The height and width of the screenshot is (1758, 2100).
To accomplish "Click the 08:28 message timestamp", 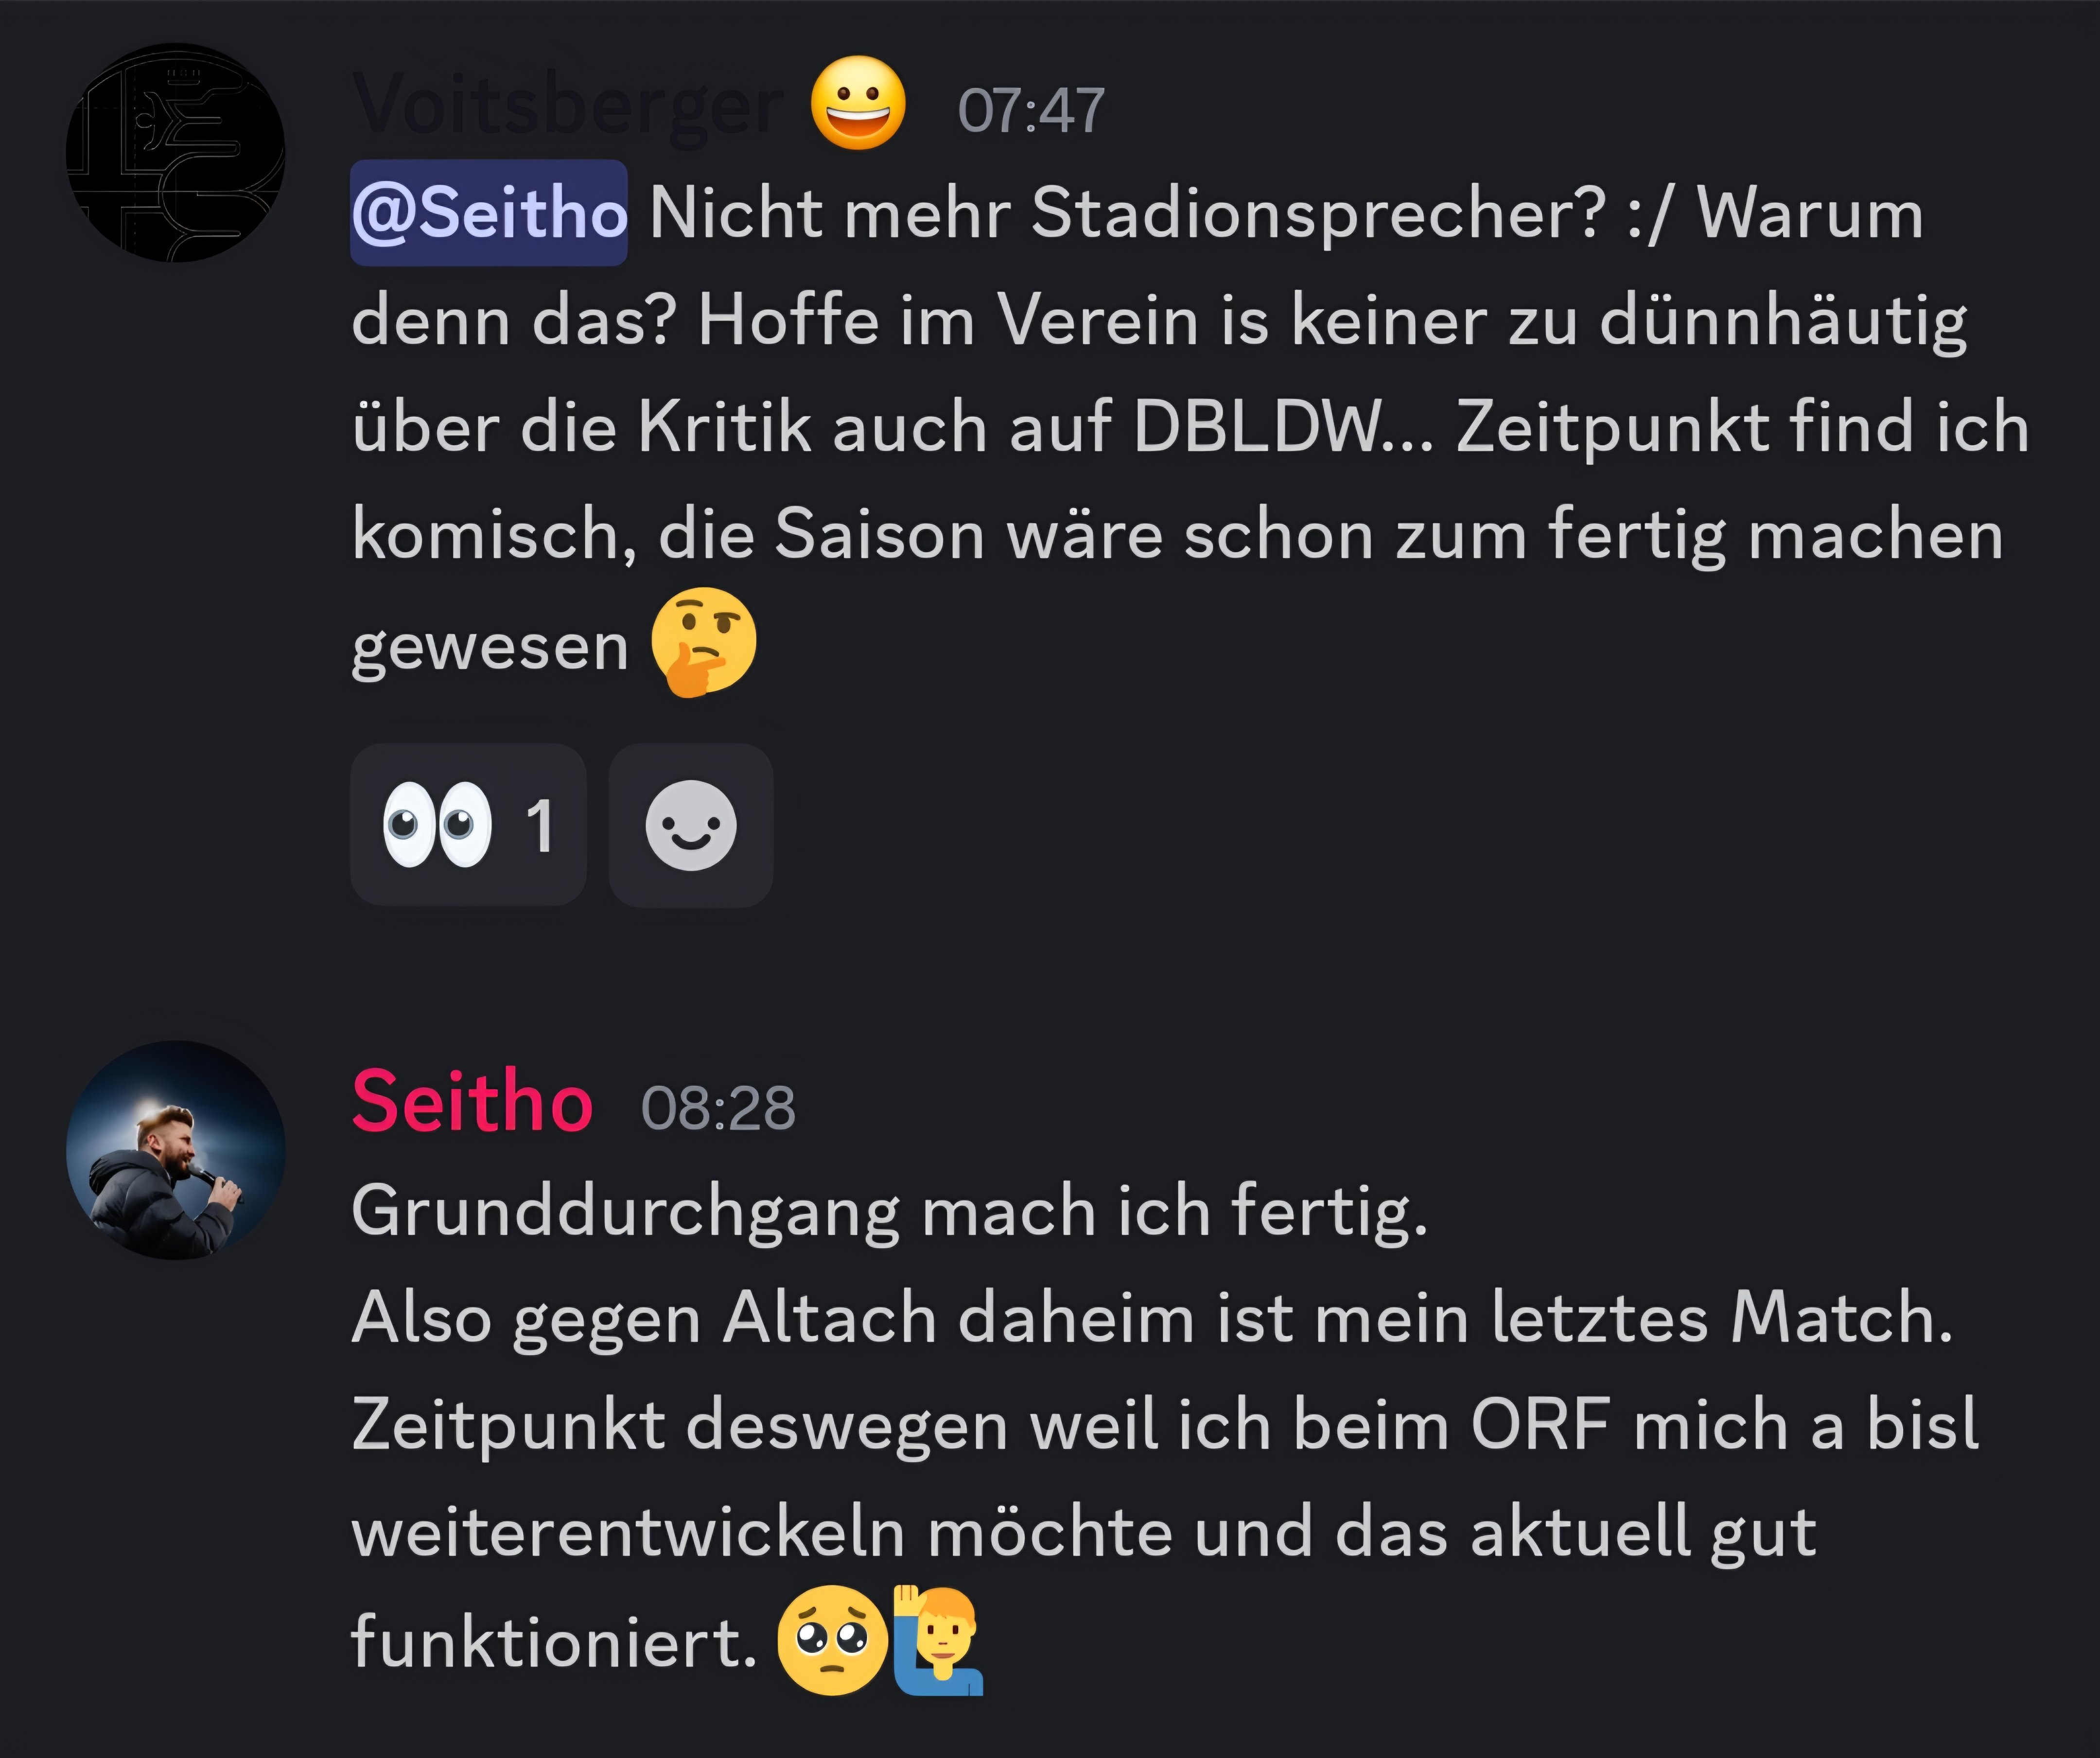I will click(x=718, y=1108).
